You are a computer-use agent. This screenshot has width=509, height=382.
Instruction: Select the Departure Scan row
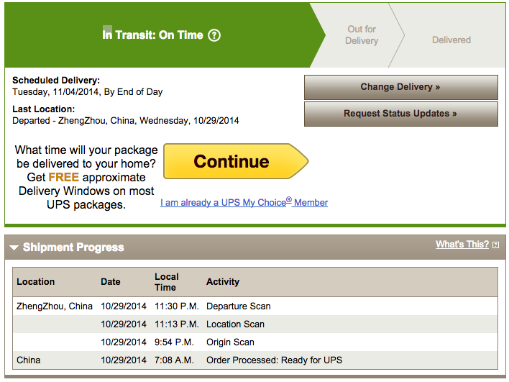pyautogui.click(x=255, y=306)
